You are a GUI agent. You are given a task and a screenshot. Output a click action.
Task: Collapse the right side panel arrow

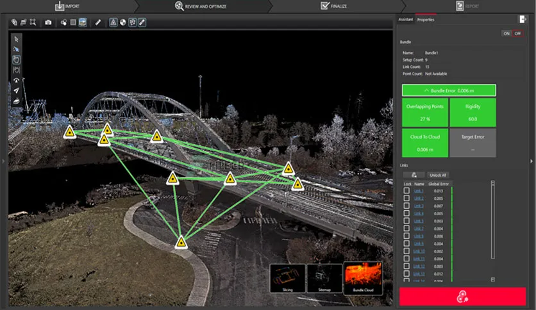click(x=532, y=161)
